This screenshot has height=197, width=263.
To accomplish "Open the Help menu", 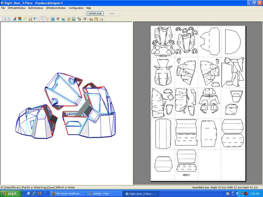I will [88, 8].
